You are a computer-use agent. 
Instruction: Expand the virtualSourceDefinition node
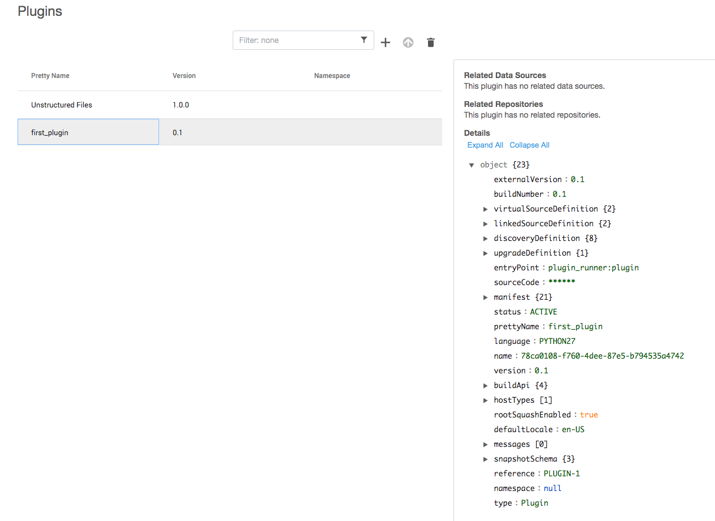(x=486, y=209)
